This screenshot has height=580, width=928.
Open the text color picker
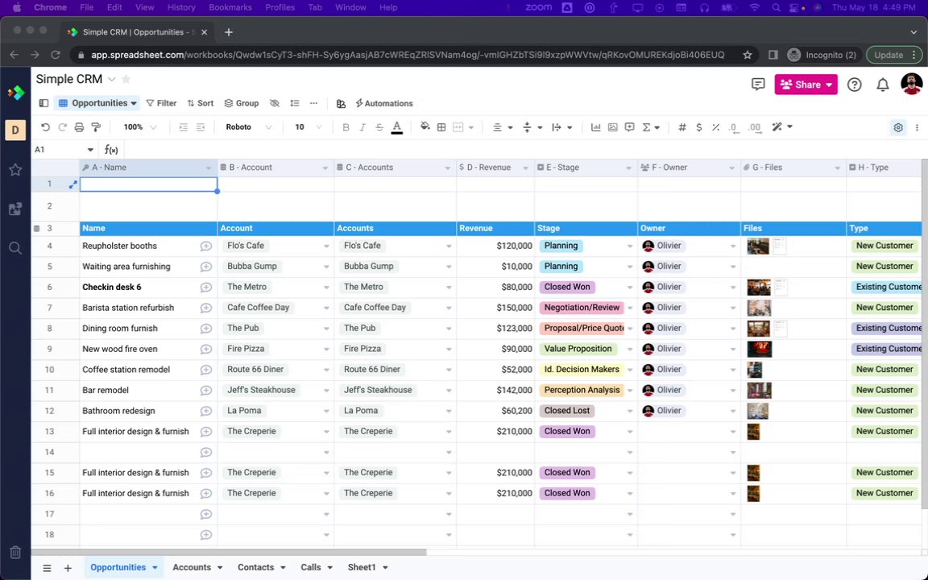pos(397,127)
